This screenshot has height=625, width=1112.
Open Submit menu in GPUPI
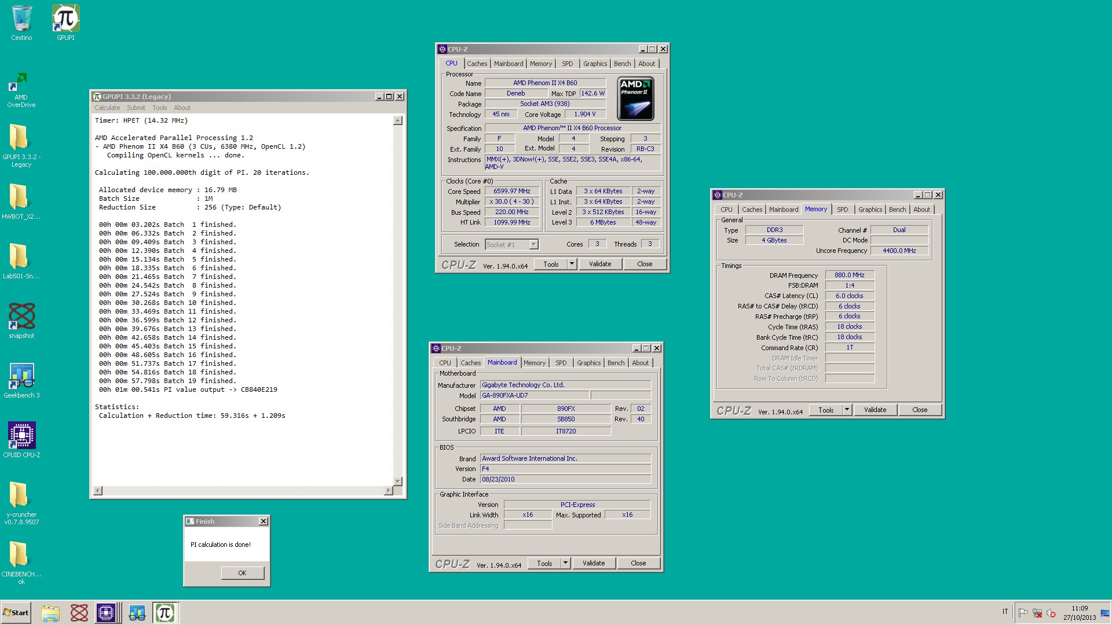136,108
